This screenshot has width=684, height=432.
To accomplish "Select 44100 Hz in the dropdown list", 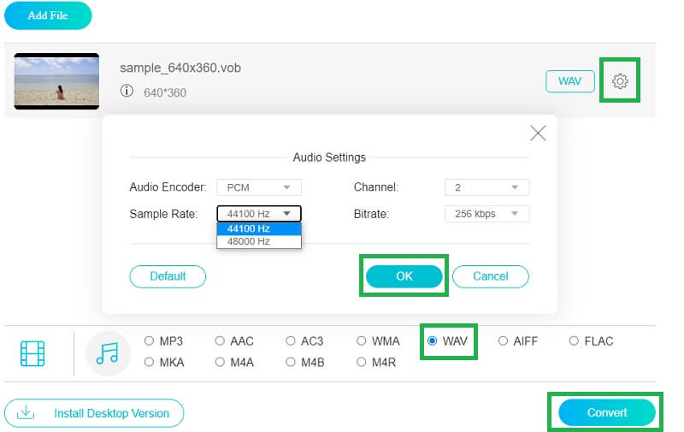I will tap(249, 228).
